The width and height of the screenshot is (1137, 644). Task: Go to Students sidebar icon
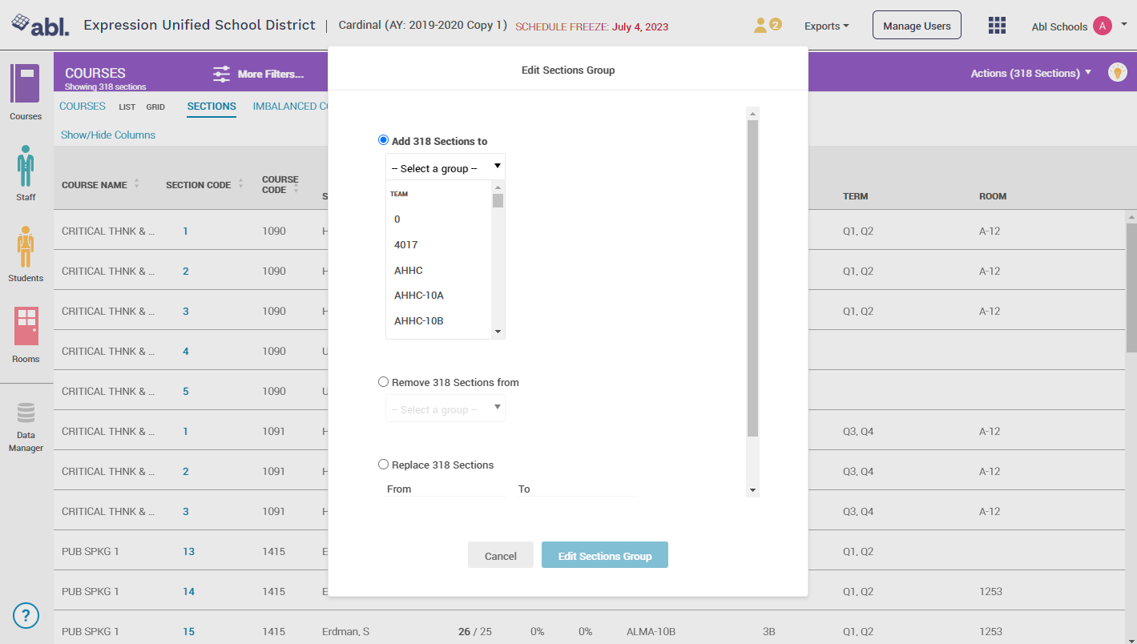26,247
